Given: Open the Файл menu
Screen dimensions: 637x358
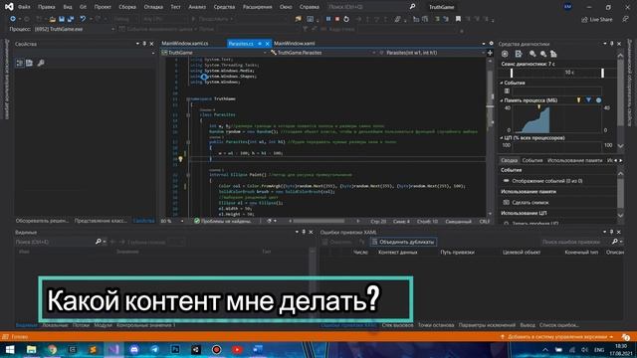Looking at the screenshot, I should point(24,7).
